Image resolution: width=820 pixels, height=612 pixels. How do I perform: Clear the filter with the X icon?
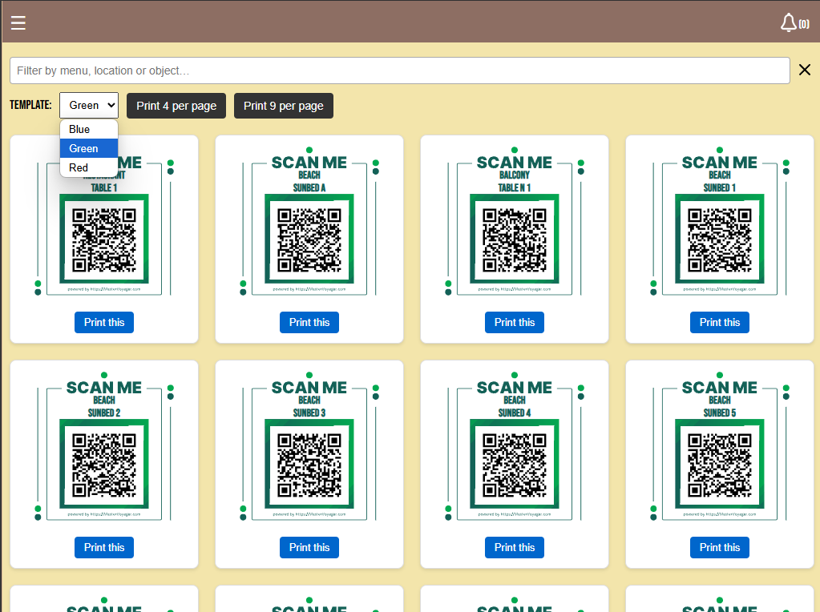tap(804, 70)
